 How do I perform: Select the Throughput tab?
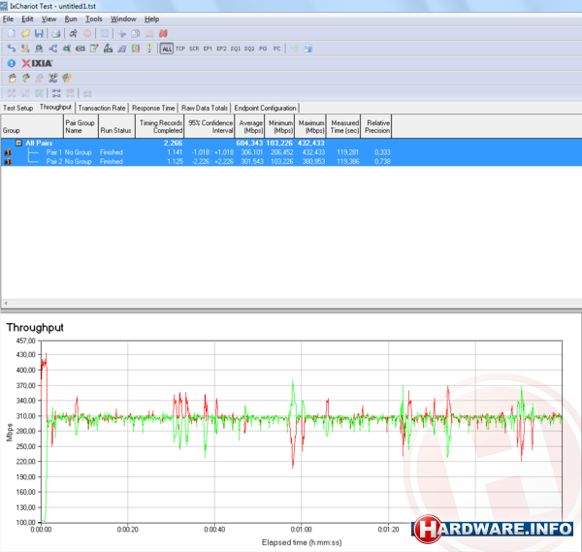coord(55,108)
